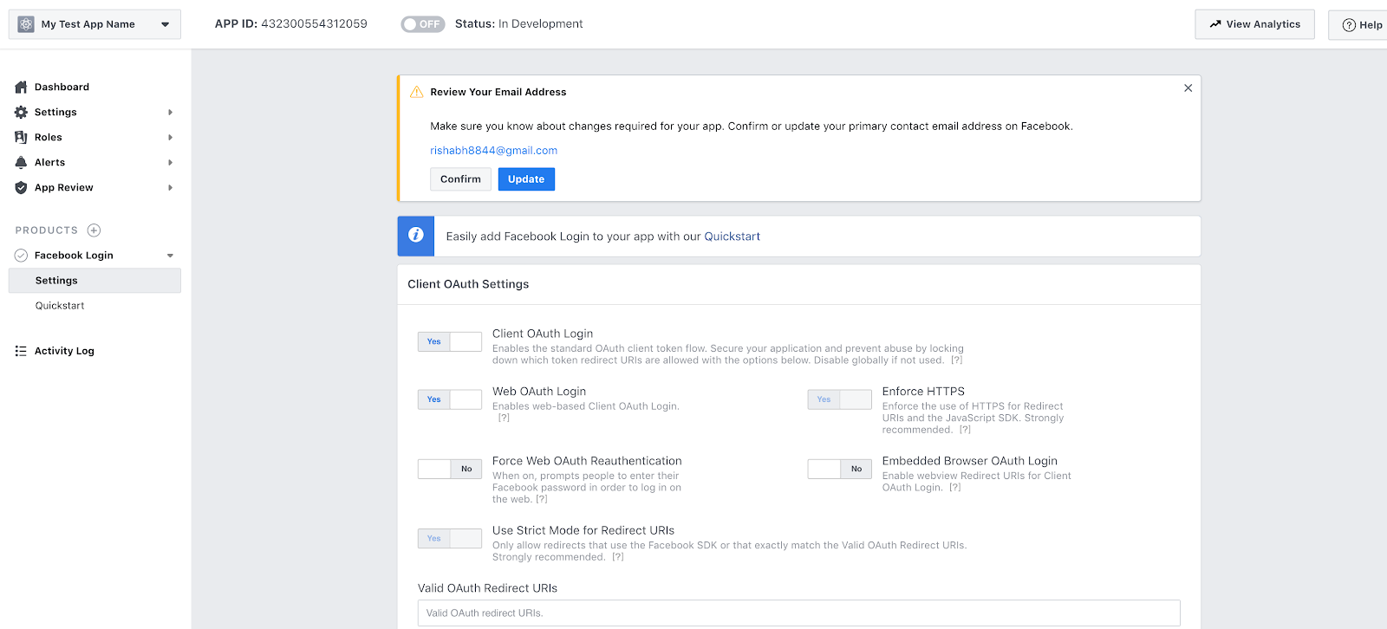
Task: Toggle Use Strict Mode for Redirect URIs switch
Action: tap(450, 538)
